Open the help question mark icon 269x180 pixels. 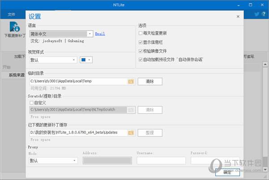pos(264,14)
